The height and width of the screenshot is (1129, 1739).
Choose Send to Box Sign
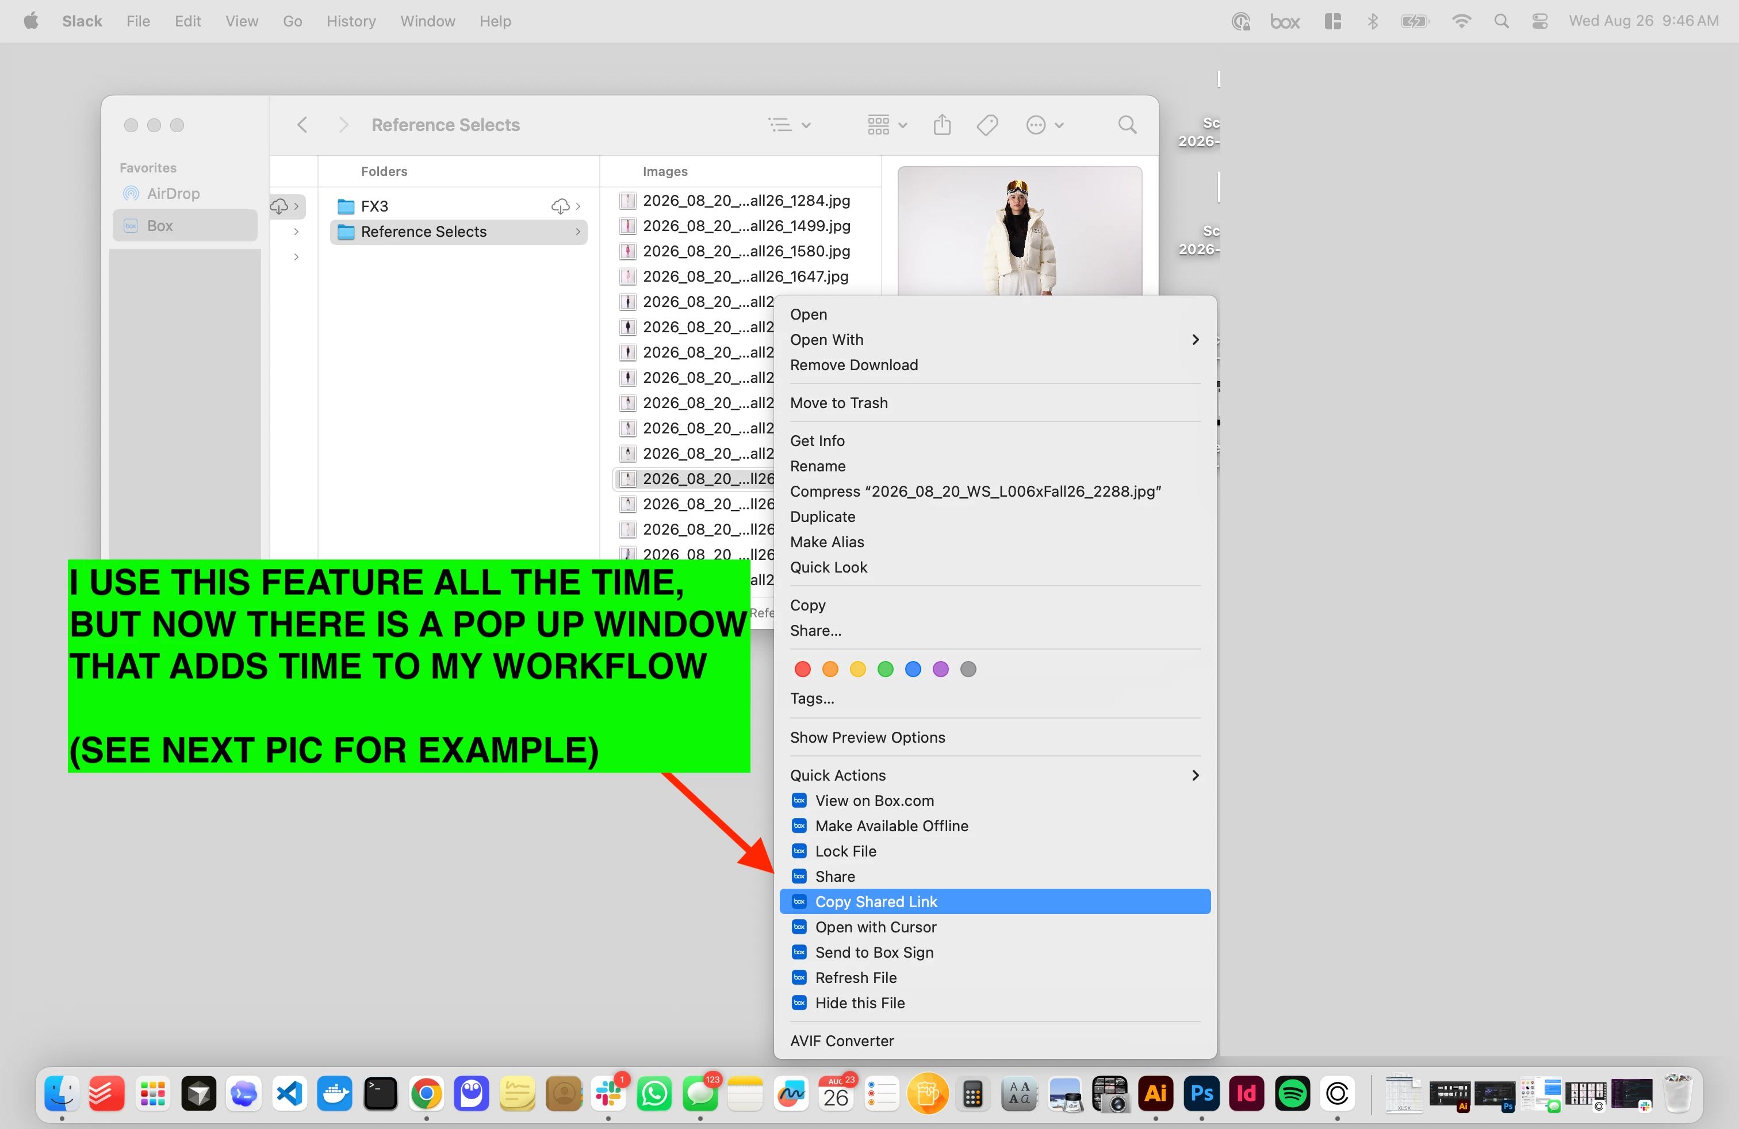[995, 953]
